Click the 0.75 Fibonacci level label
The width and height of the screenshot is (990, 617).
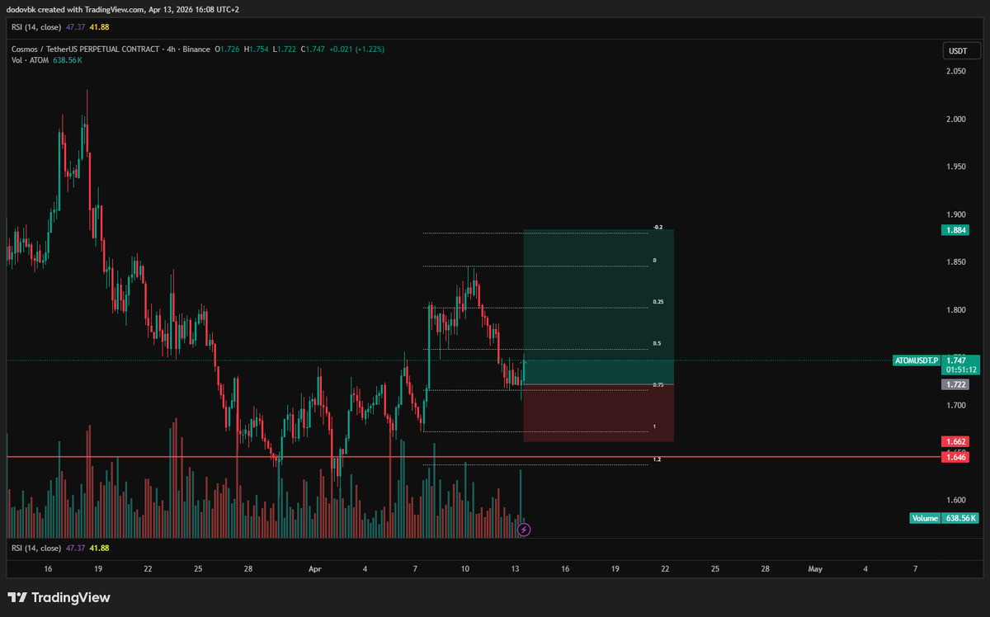click(x=658, y=384)
